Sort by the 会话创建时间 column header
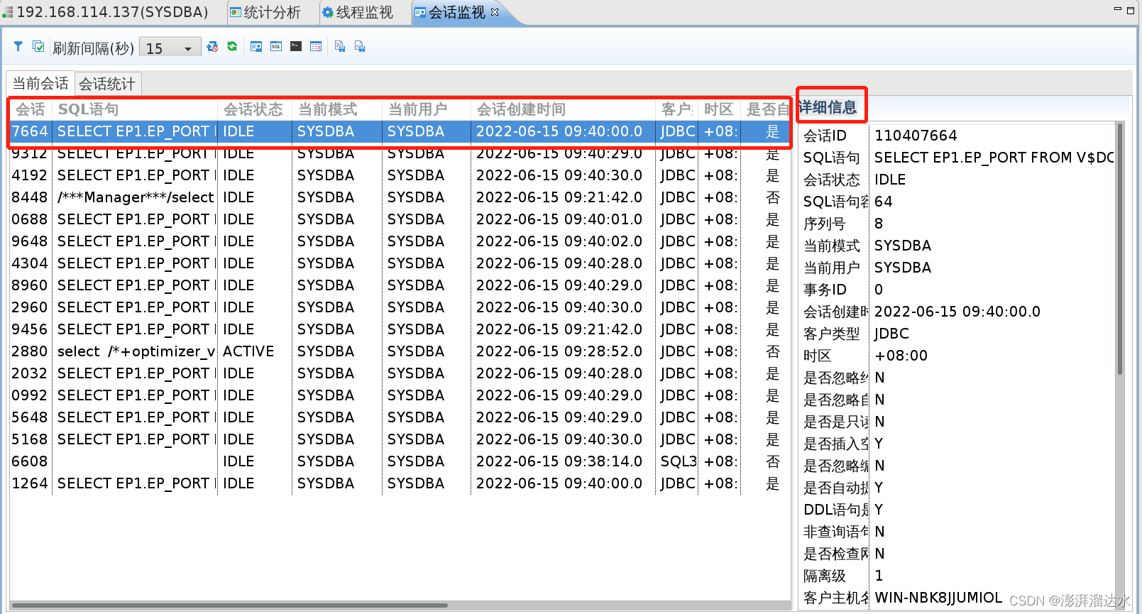1142x614 pixels. click(x=563, y=109)
